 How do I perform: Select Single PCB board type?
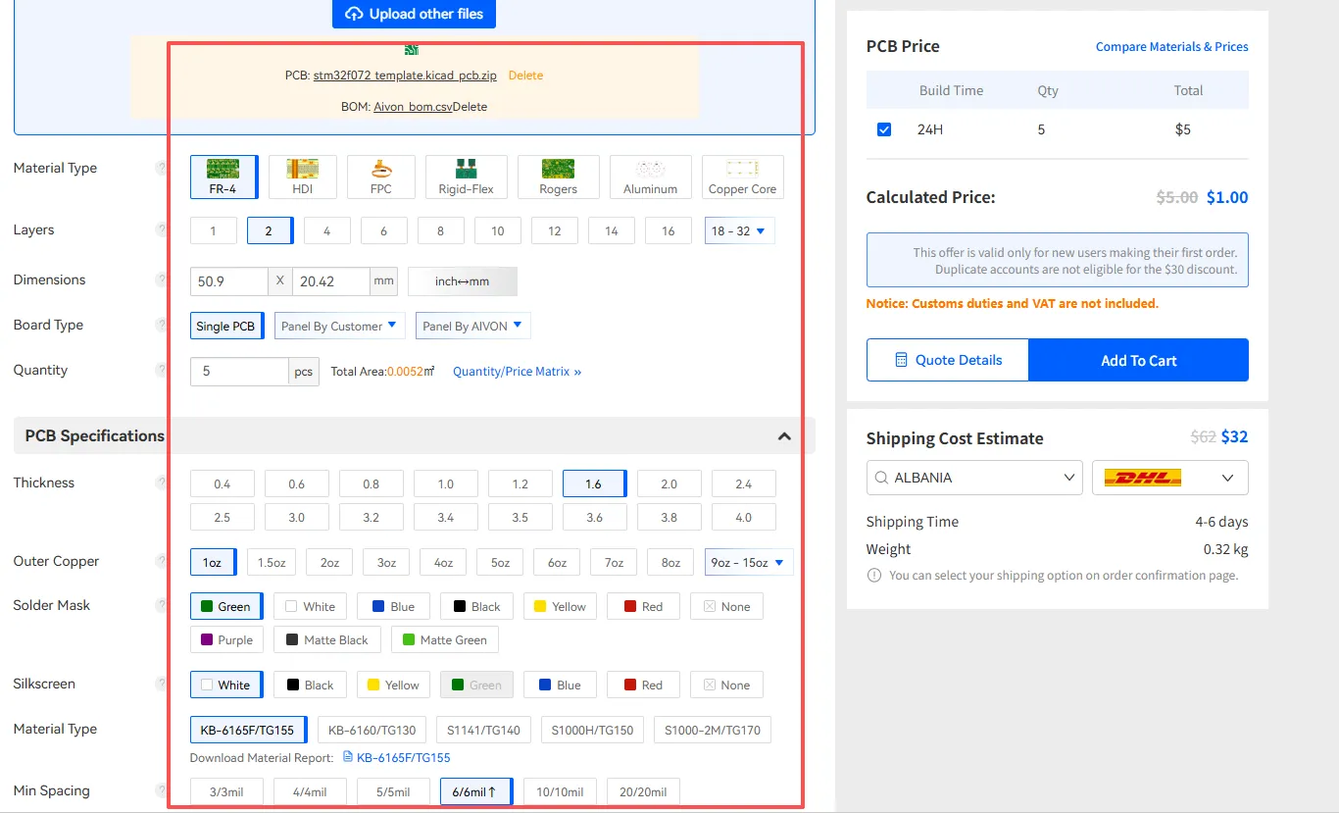click(x=226, y=326)
